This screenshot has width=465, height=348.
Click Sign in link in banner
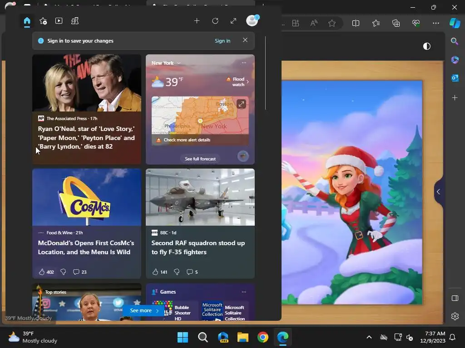(223, 41)
